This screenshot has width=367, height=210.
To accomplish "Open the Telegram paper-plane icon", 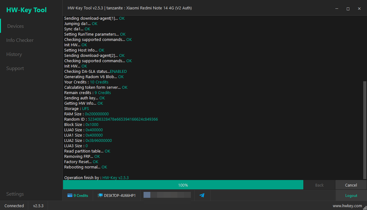I will tap(202, 195).
